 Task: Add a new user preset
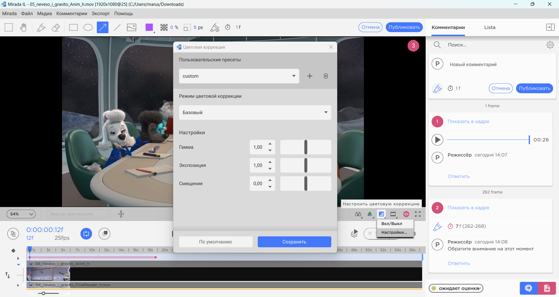[310, 76]
